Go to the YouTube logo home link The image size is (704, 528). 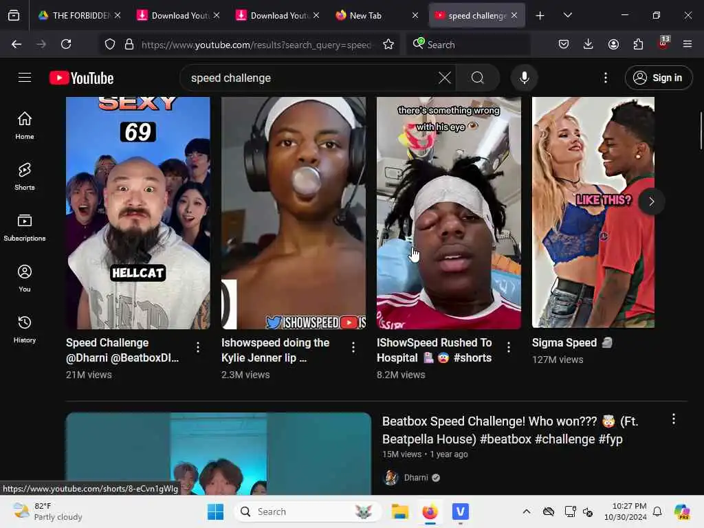pyautogui.click(x=81, y=78)
